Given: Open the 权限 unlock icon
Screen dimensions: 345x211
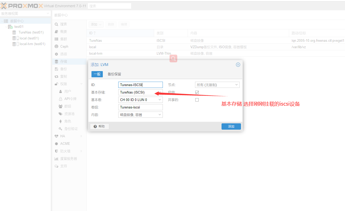Looking at the screenshot, I should tap(56, 84).
